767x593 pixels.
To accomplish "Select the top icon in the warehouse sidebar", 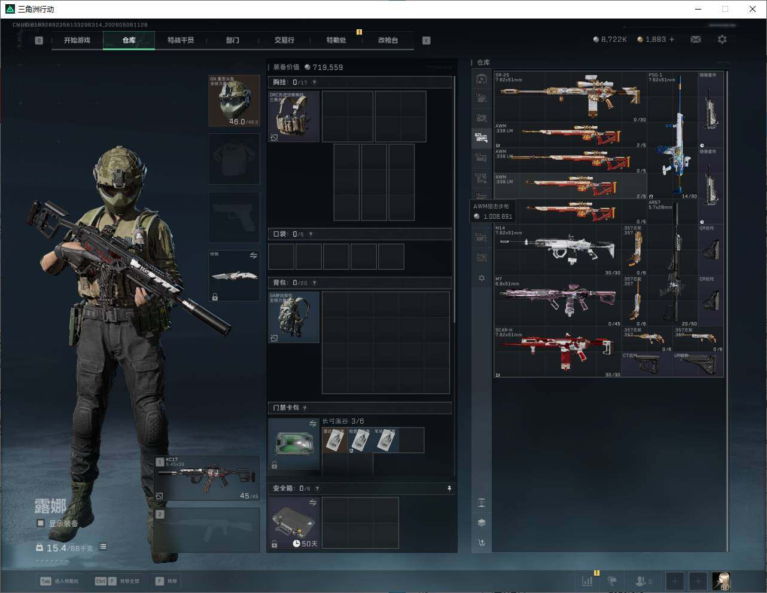I will (482, 79).
